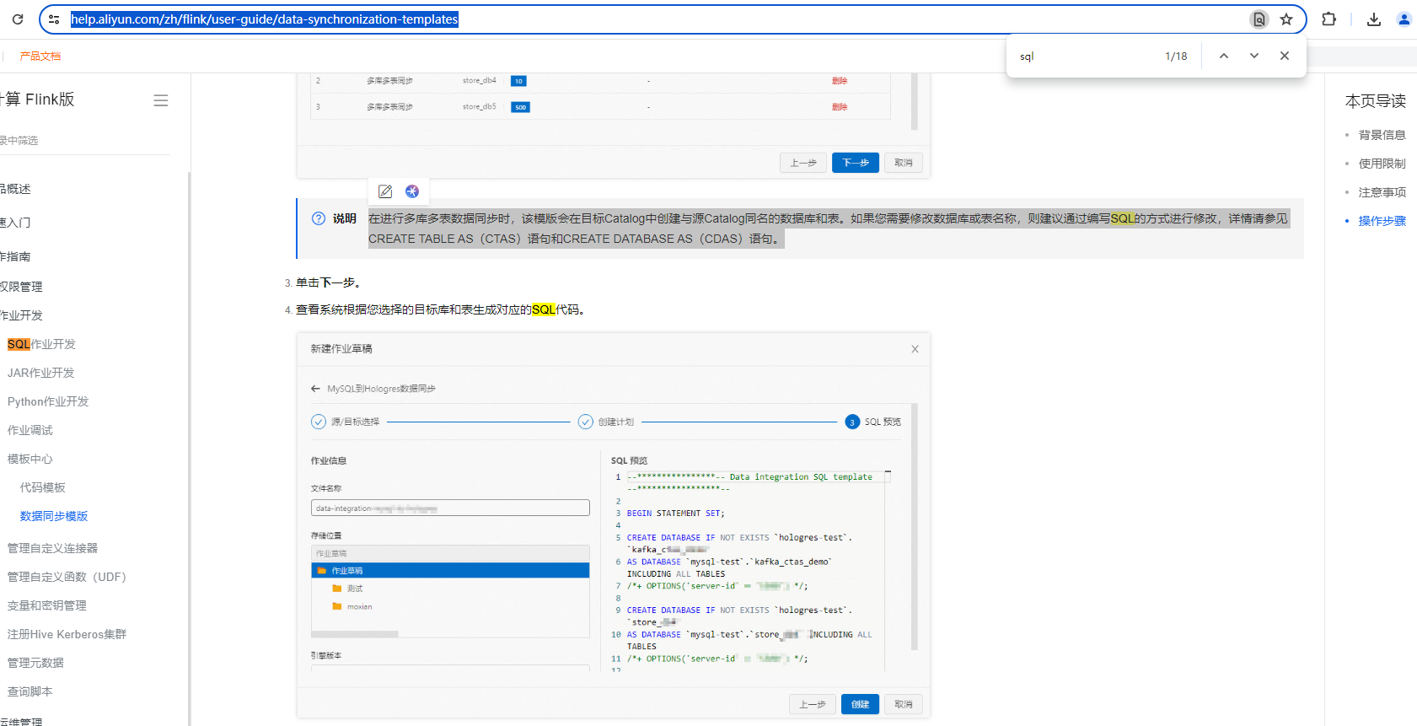This screenshot has width=1417, height=726.
Task: Open 查询脚本 in sidebar
Action: point(30,691)
